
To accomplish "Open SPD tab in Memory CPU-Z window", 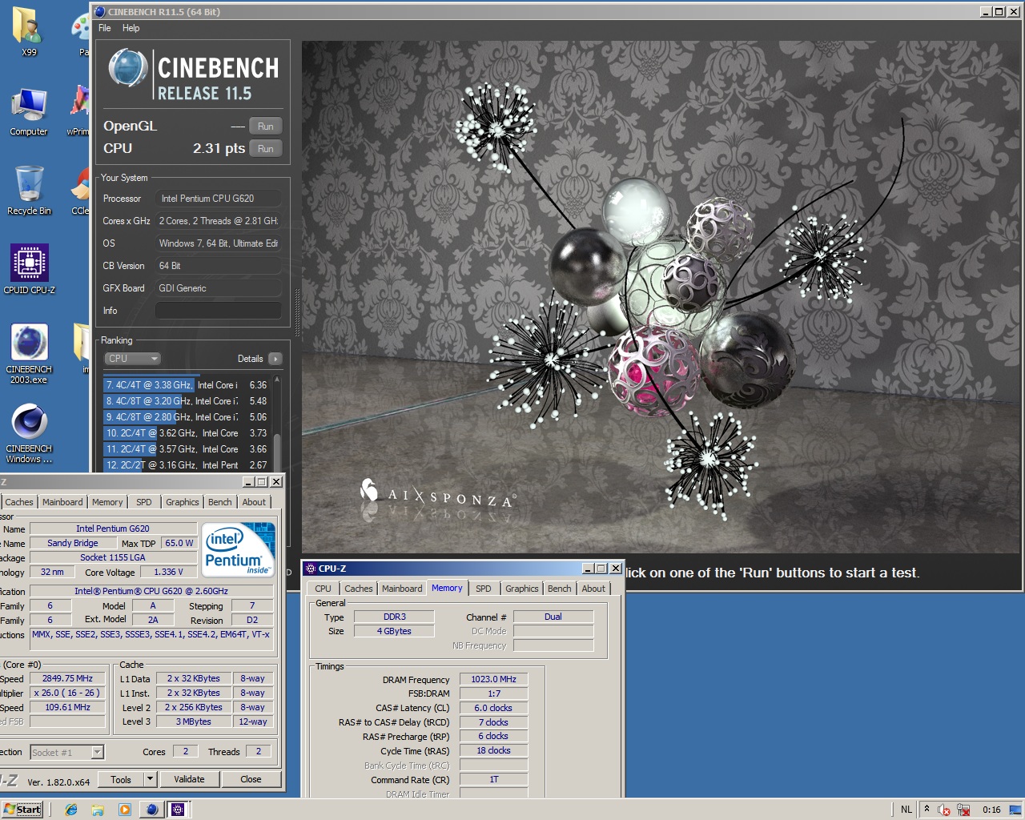I will point(484,589).
